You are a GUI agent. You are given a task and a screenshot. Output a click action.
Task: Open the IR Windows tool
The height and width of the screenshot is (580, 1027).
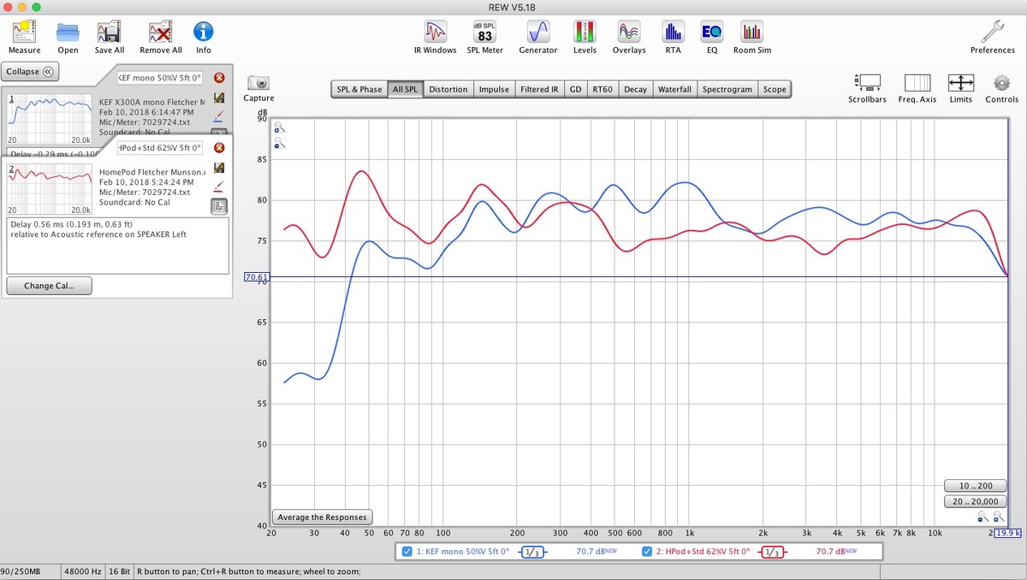(436, 33)
